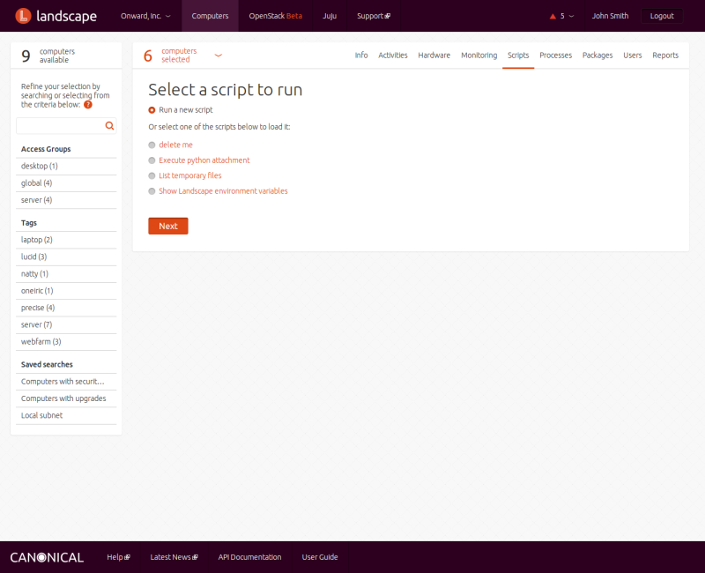The width and height of the screenshot is (705, 573).
Task: Open 'Computers with upgrades' saved search
Action: [63, 398]
